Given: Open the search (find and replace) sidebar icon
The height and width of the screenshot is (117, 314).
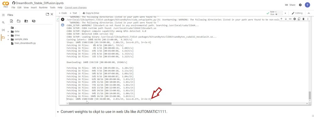Looking at the screenshot, I should pyautogui.click(x=3, y=23).
